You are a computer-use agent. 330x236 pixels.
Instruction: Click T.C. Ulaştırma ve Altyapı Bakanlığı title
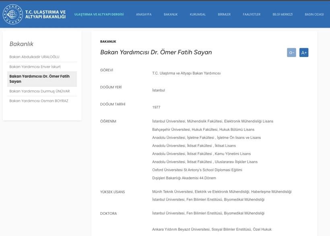tap(45, 14)
